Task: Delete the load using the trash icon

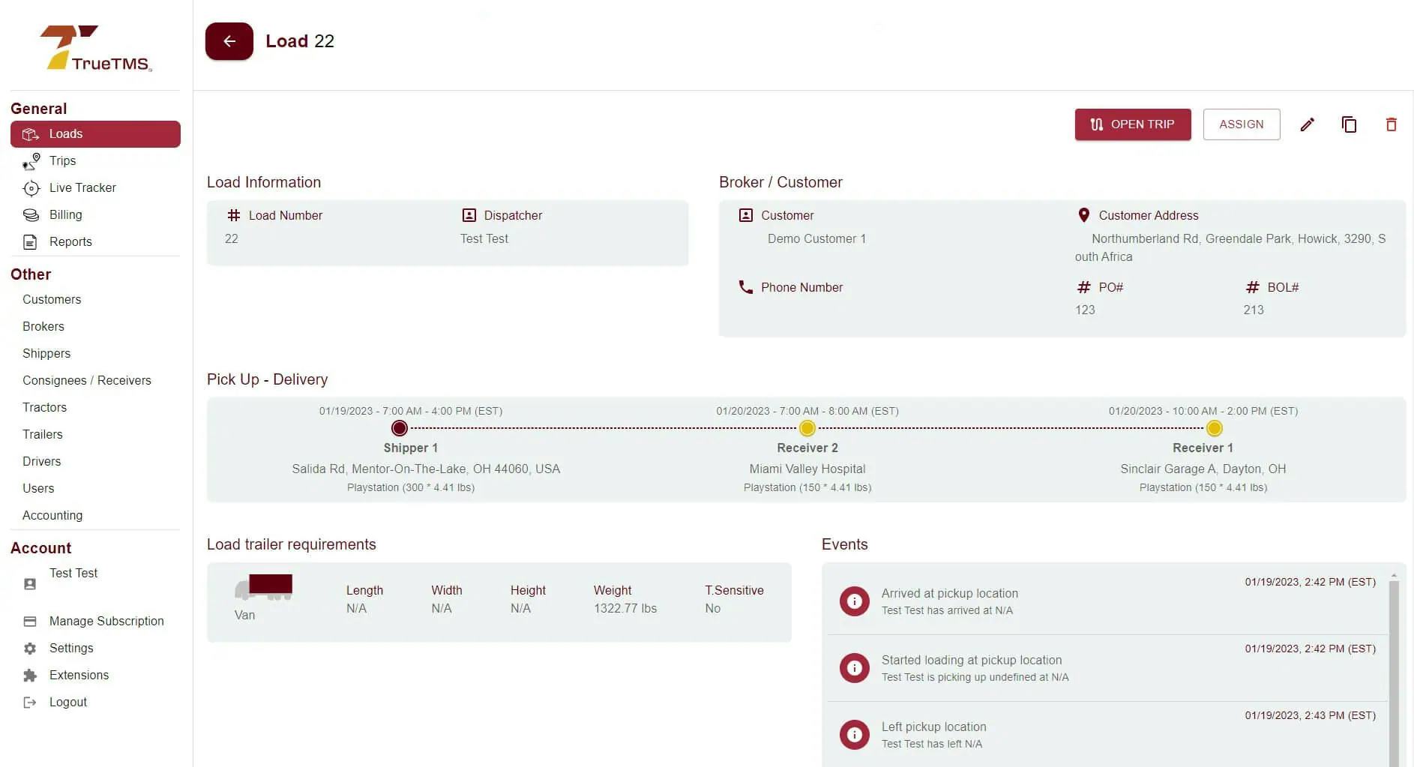Action: pyautogui.click(x=1391, y=124)
